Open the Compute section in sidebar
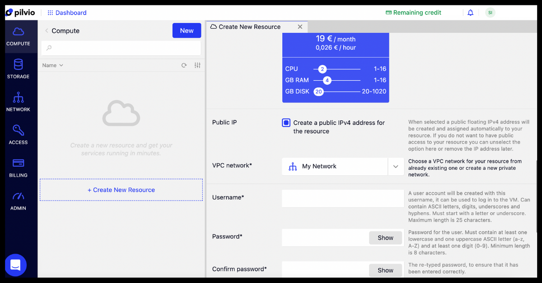542x283 pixels. tap(18, 37)
